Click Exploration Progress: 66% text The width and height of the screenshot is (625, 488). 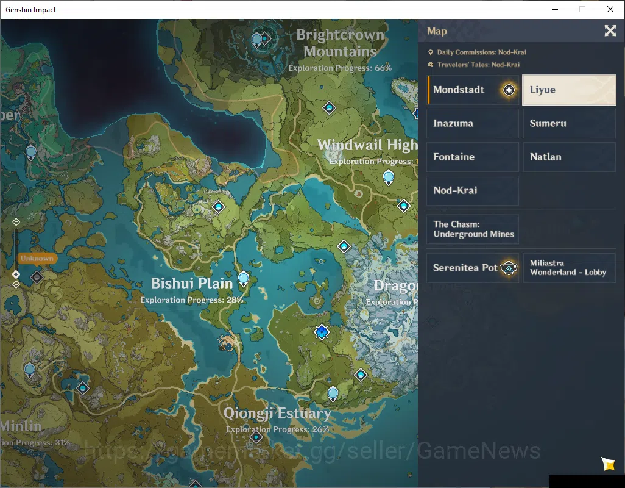pos(340,68)
